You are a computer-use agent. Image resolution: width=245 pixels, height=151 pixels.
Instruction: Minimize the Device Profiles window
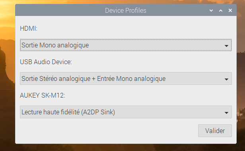tap(211, 10)
